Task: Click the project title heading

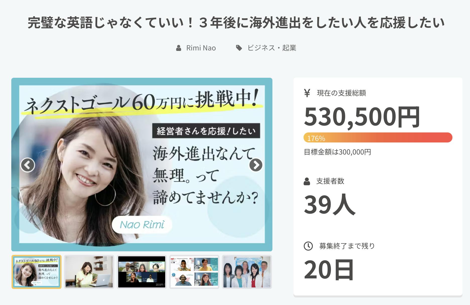Action: pyautogui.click(x=236, y=23)
